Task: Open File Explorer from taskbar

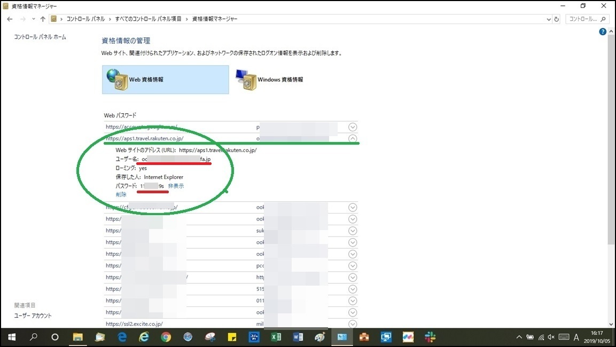Action: (x=78, y=337)
